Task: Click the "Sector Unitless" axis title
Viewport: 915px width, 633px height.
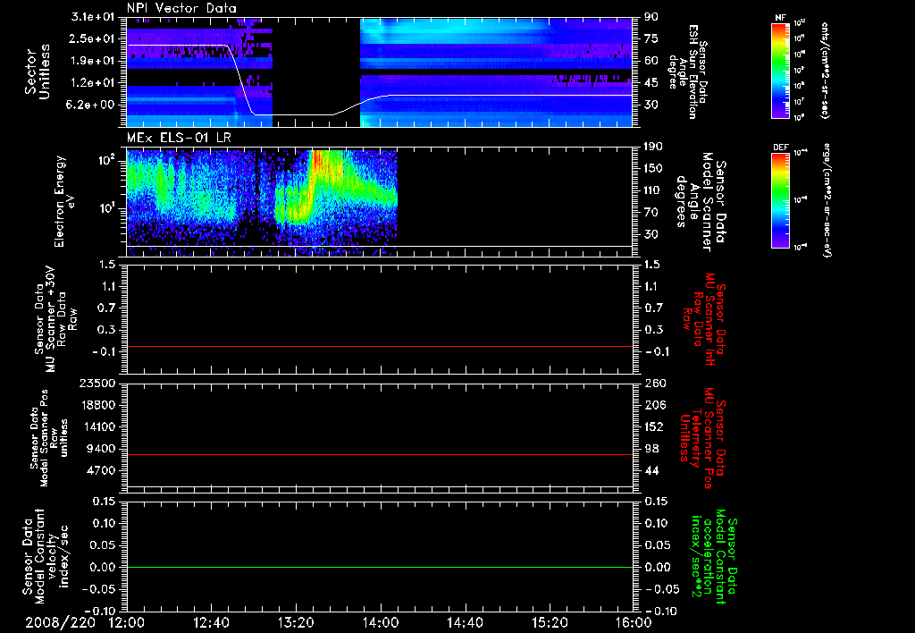Action: pos(38,72)
